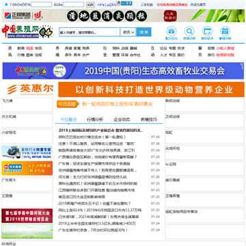Image resolution: width=246 pixels, height=246 pixels.
Task: Open the 2019上半年全国生猪存栏 article
Action: (97, 223)
